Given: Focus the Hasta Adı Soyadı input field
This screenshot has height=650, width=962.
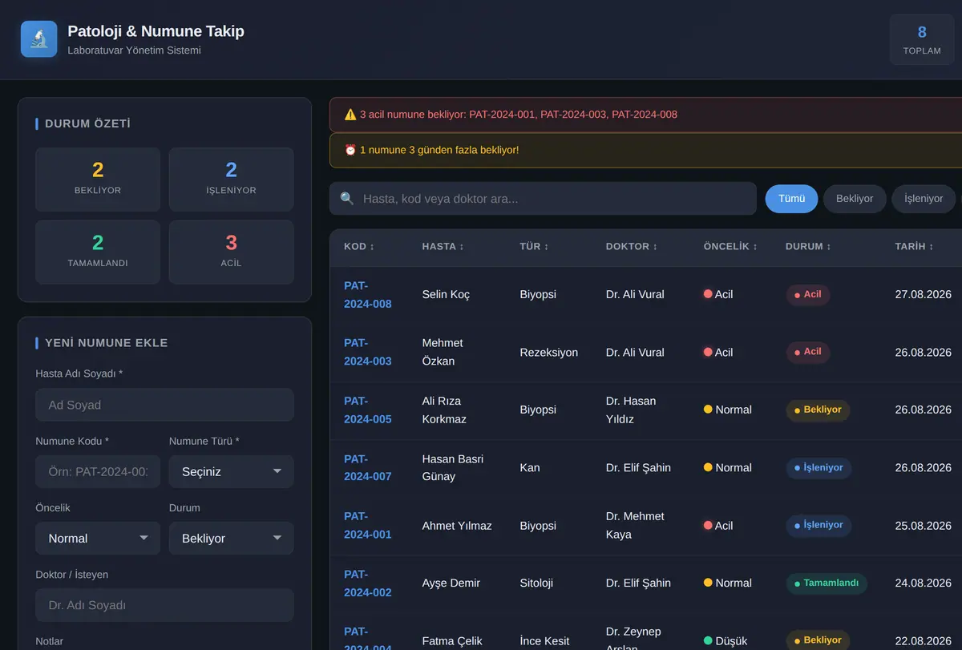Looking at the screenshot, I should click(x=164, y=405).
